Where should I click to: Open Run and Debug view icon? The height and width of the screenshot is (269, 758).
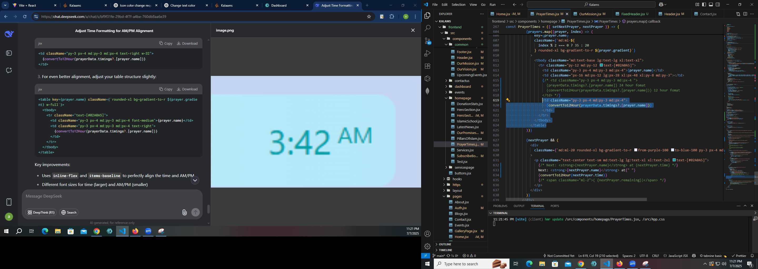pos(427,53)
